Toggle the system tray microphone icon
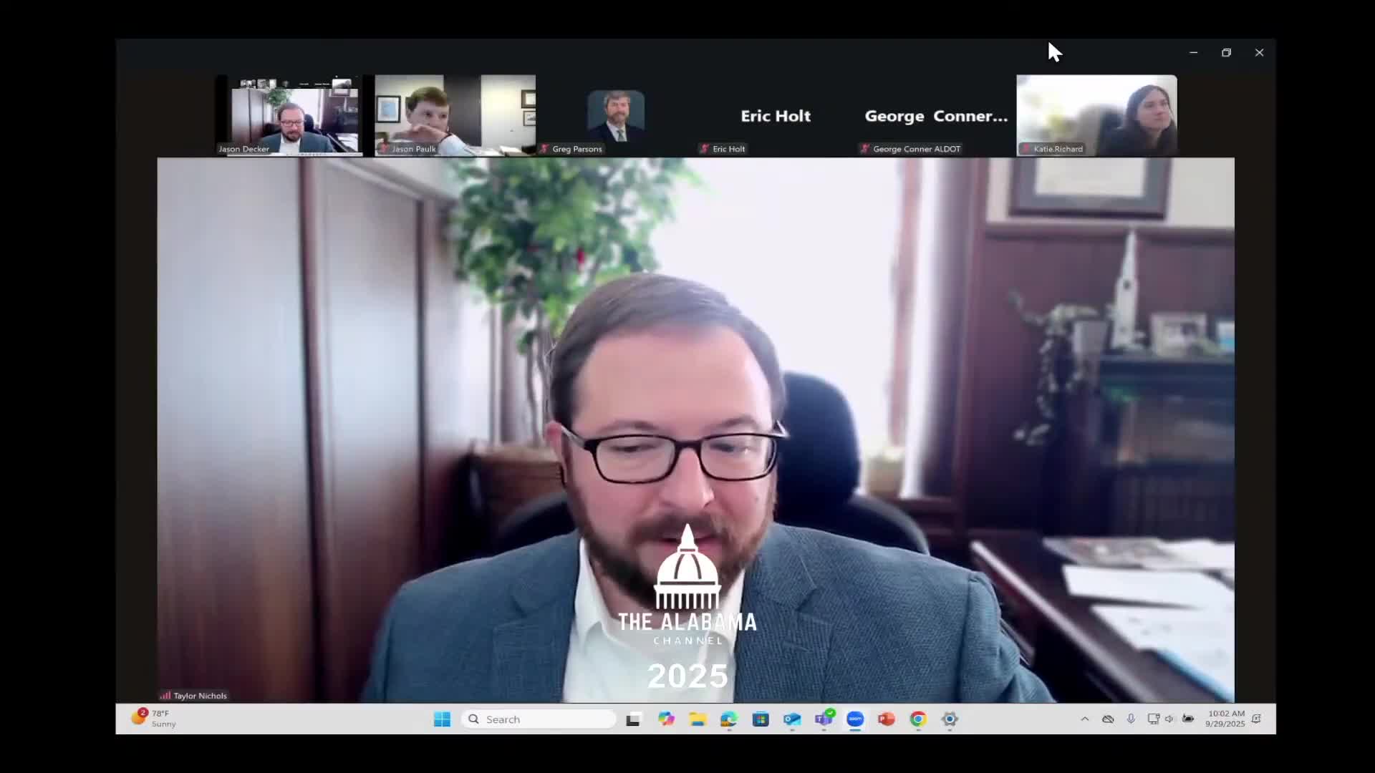The image size is (1375, 773). click(x=1131, y=719)
